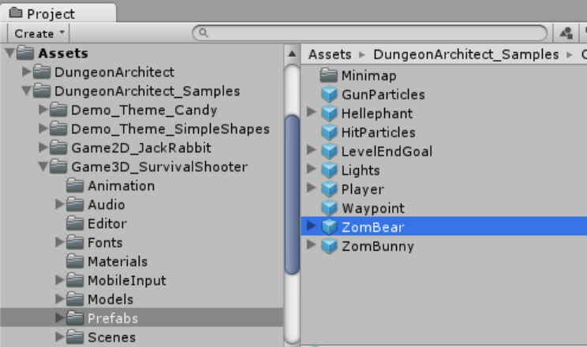Click the search by type icon
Viewport: 587px width, 347px height.
(x=566, y=33)
